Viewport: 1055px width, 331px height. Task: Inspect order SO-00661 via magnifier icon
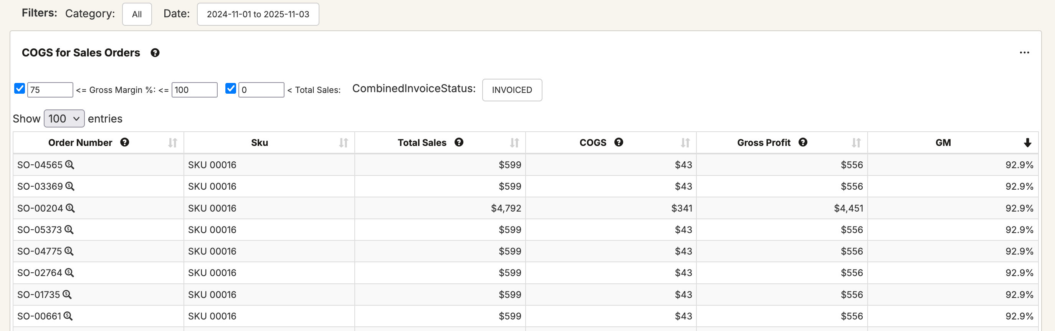(68, 316)
